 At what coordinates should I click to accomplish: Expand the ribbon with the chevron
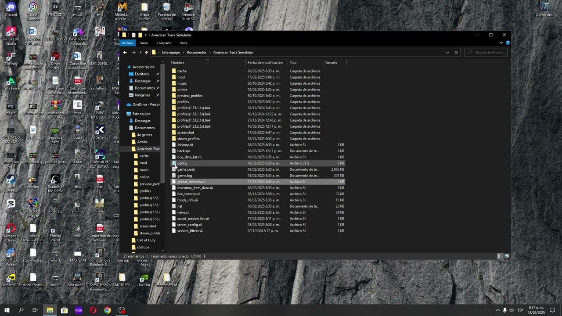[501, 43]
